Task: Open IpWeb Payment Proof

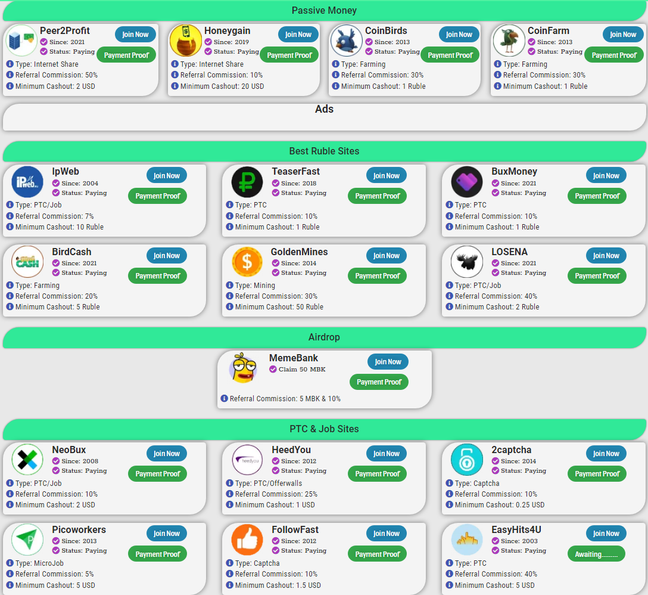Action: (157, 196)
